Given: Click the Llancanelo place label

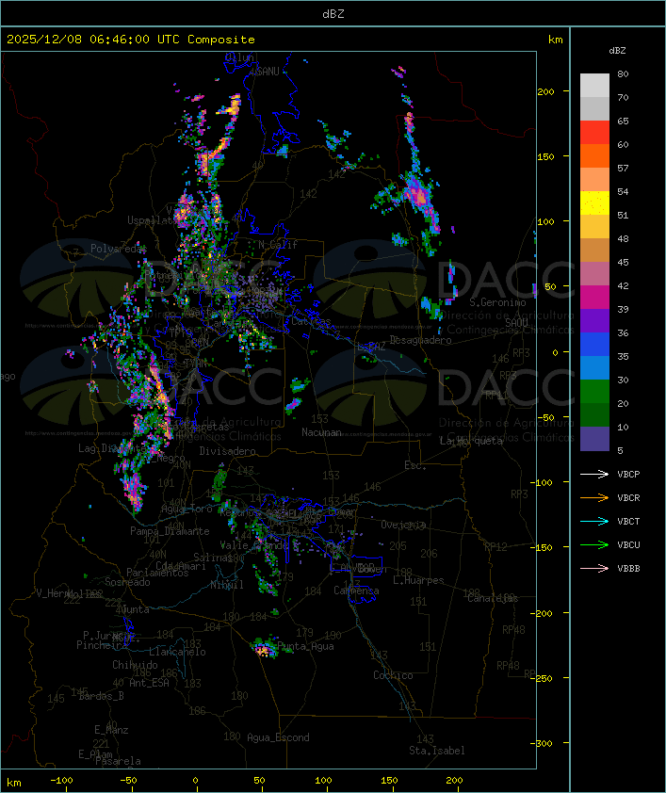Looking at the screenshot, I should coord(177,652).
